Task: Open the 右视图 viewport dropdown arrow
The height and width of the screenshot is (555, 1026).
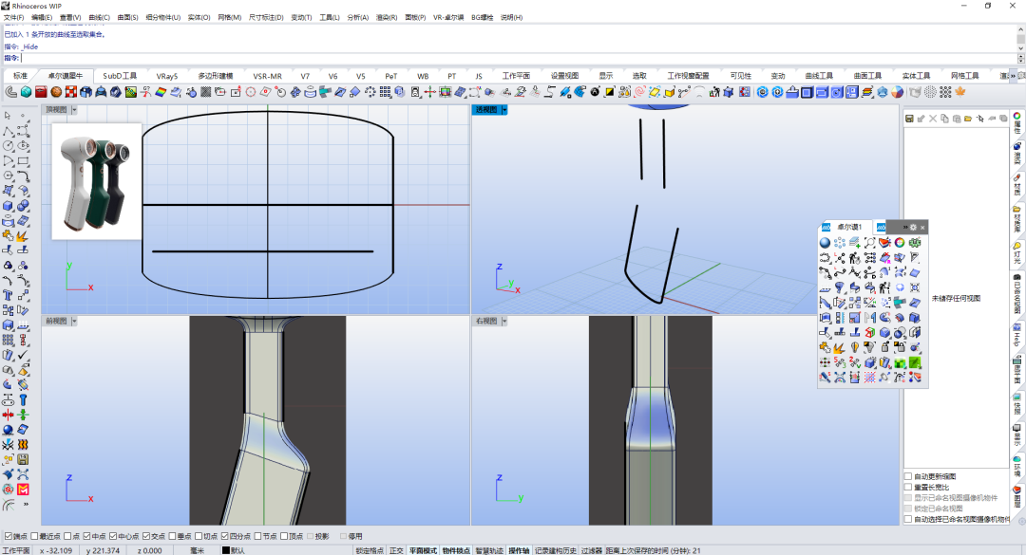Action: pyautogui.click(x=503, y=321)
